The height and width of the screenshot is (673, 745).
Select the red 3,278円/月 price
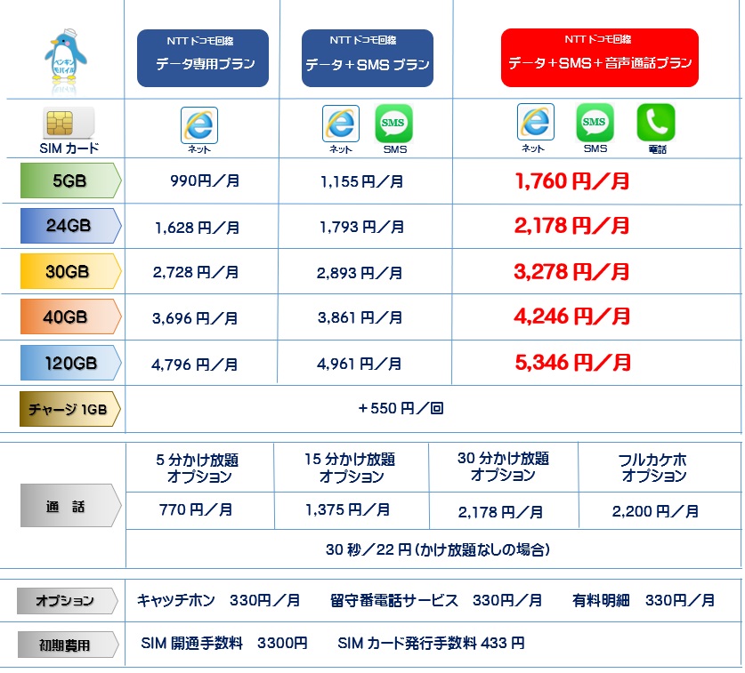pos(571,272)
